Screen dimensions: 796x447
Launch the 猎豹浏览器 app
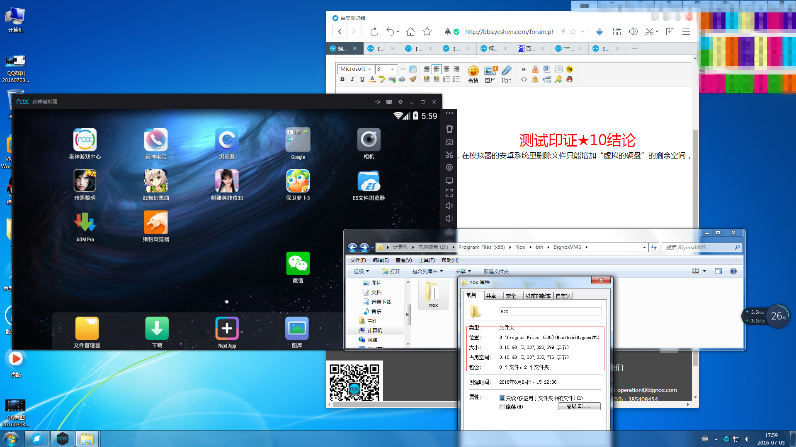coord(156,226)
